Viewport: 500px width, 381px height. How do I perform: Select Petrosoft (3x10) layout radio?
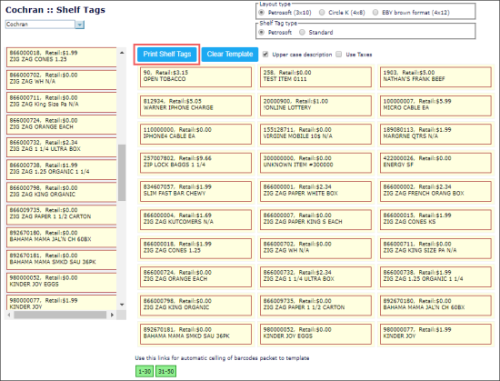coord(262,13)
